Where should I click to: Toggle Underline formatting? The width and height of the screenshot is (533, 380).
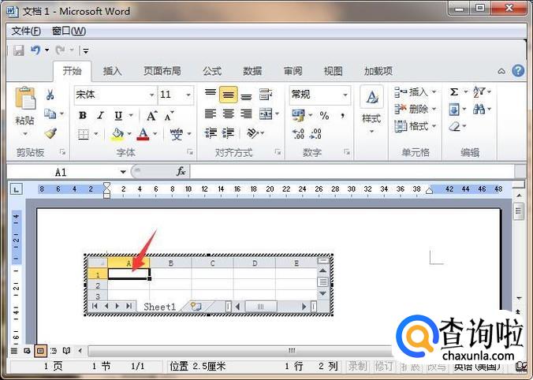pos(118,116)
